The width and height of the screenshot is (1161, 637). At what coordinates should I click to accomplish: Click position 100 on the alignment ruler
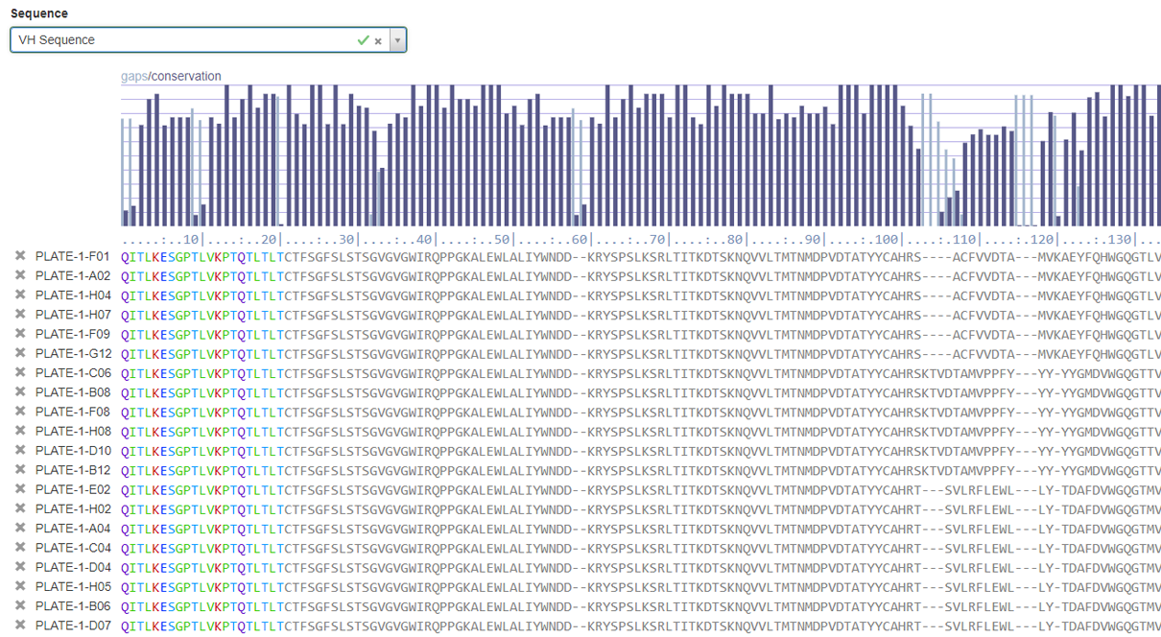tap(889, 239)
